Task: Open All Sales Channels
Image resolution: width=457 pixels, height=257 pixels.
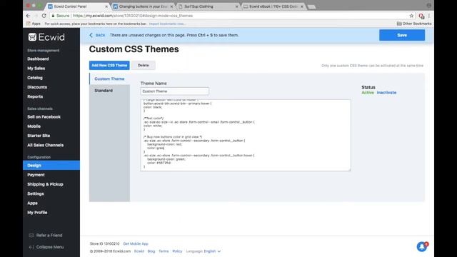Action: 46,145
